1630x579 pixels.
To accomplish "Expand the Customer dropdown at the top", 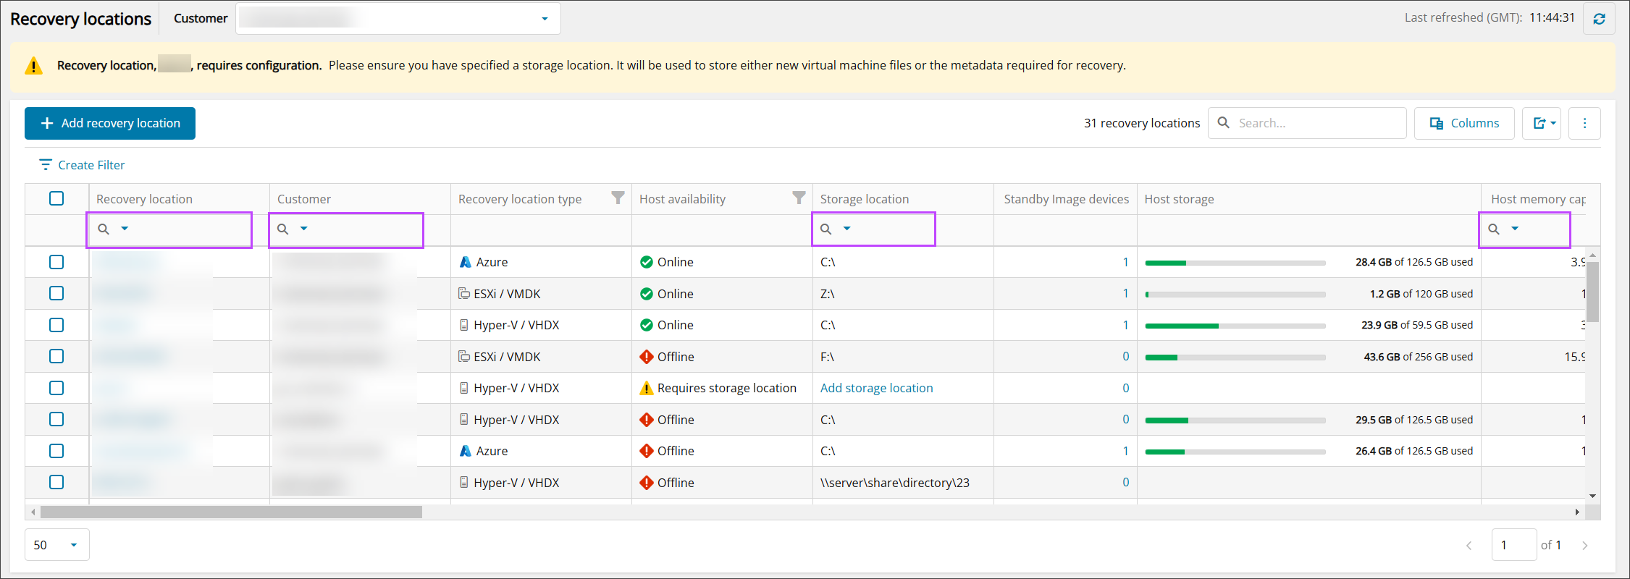I will coord(545,19).
